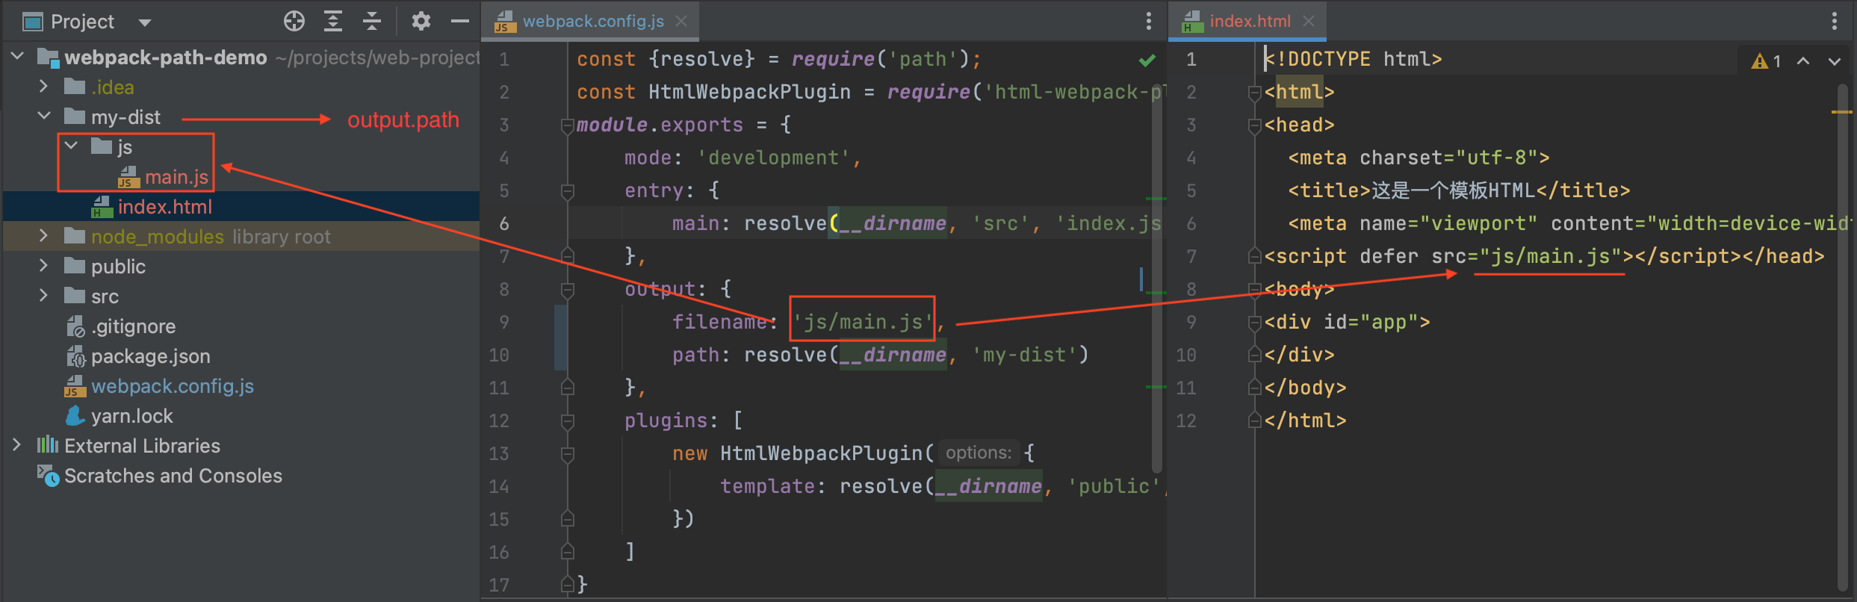Screen dimensions: 1857x602
Task: Fold the plugins array at line 12
Action: click(x=568, y=421)
